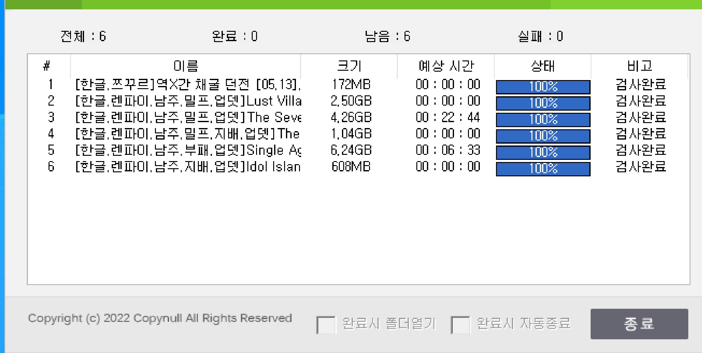Viewport: 702px width, 353px height.
Task: Click the 종료 button
Action: tap(639, 324)
